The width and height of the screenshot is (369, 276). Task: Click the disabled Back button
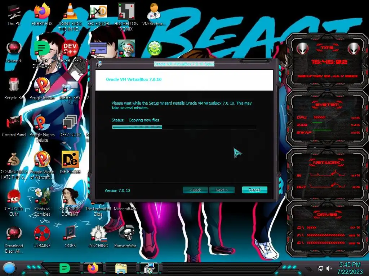click(x=195, y=190)
